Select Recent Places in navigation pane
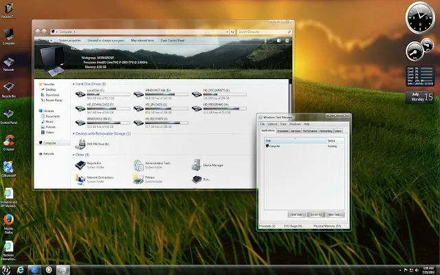This screenshot has width=440, height=275. pyautogui.click(x=52, y=100)
